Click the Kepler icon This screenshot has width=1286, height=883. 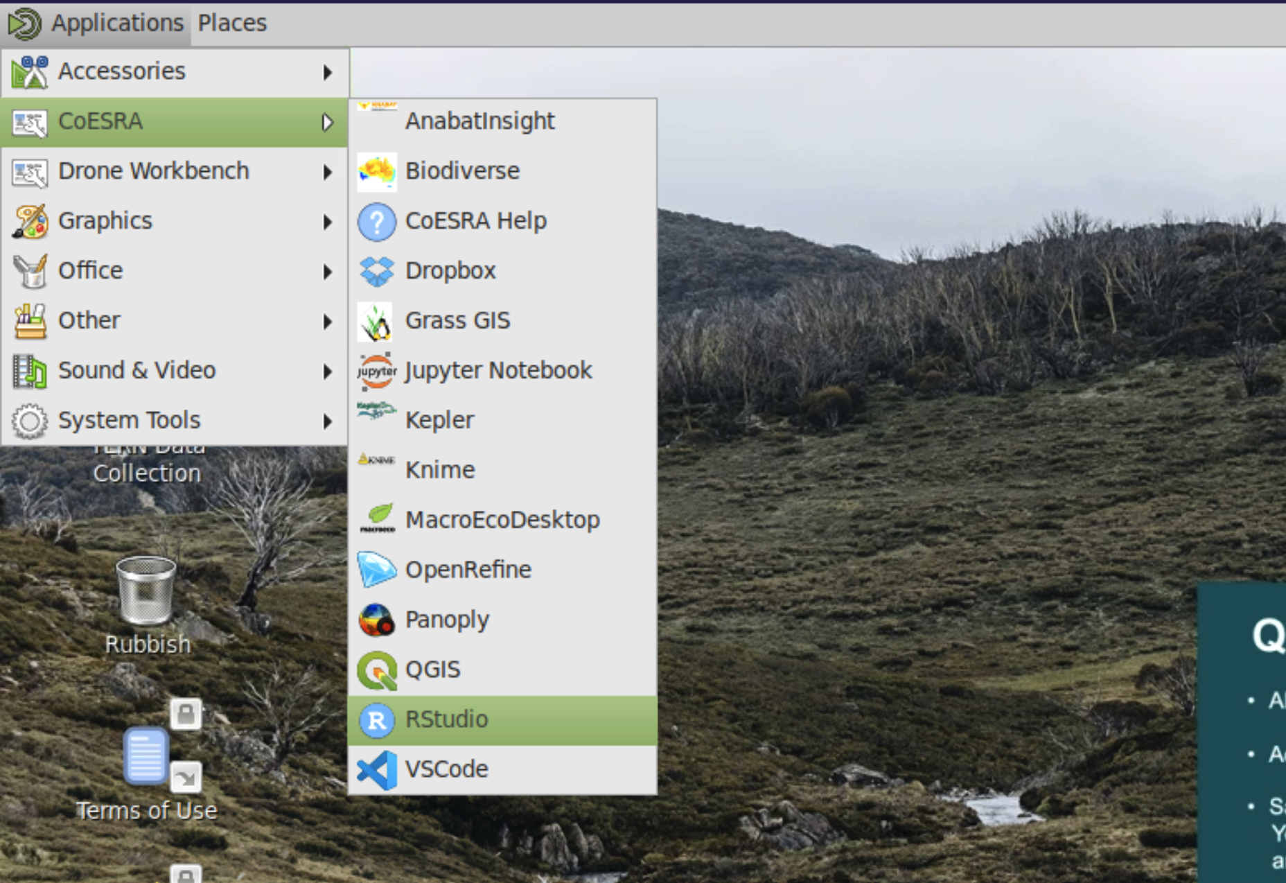click(376, 410)
